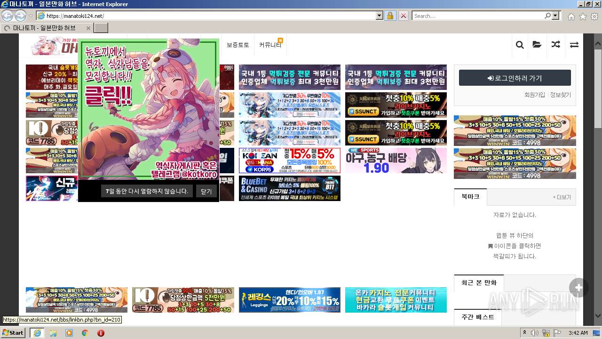Open the 레깅스 Leggings banner
Viewport: 602px width, 339px height.
click(x=290, y=300)
